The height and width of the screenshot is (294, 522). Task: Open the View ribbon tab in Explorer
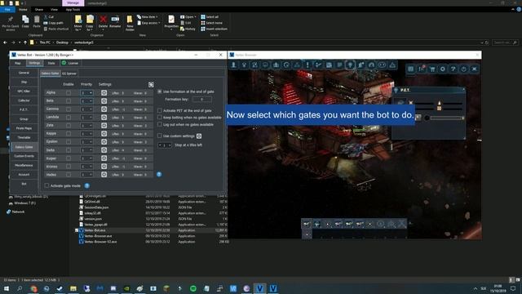point(54,10)
